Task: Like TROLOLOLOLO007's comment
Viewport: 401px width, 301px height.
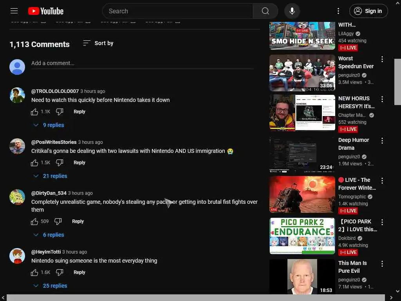Action: tap(34, 112)
